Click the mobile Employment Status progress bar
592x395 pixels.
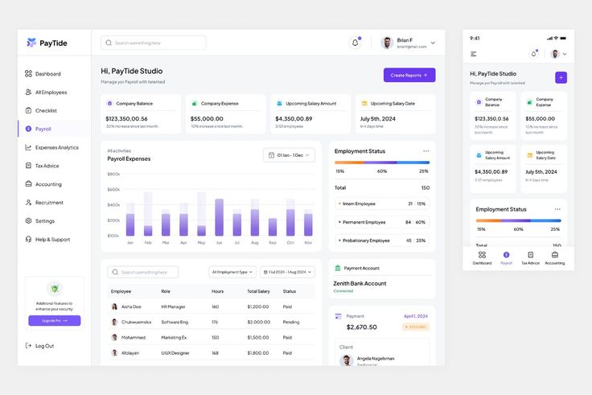tap(518, 220)
